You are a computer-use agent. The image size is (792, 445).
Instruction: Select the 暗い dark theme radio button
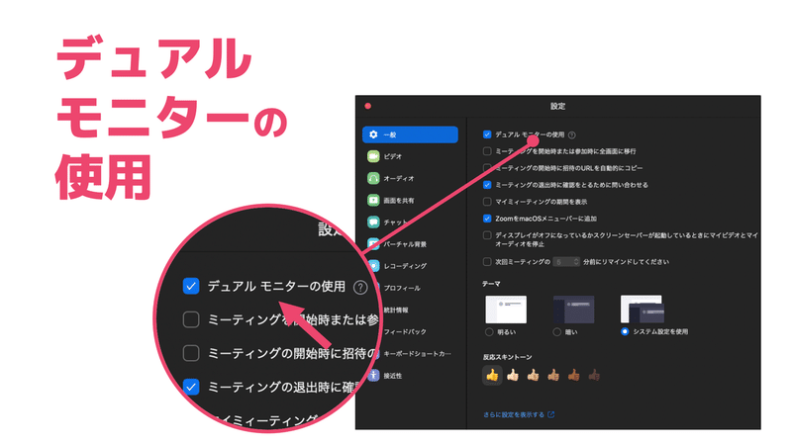[556, 332]
